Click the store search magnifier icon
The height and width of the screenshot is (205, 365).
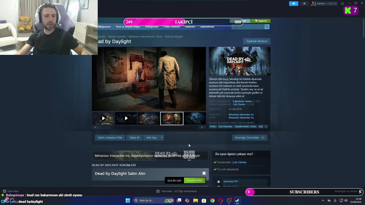[267, 27]
